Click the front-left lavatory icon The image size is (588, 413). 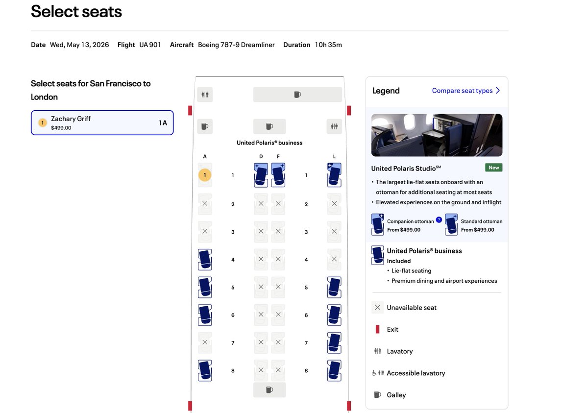[205, 95]
